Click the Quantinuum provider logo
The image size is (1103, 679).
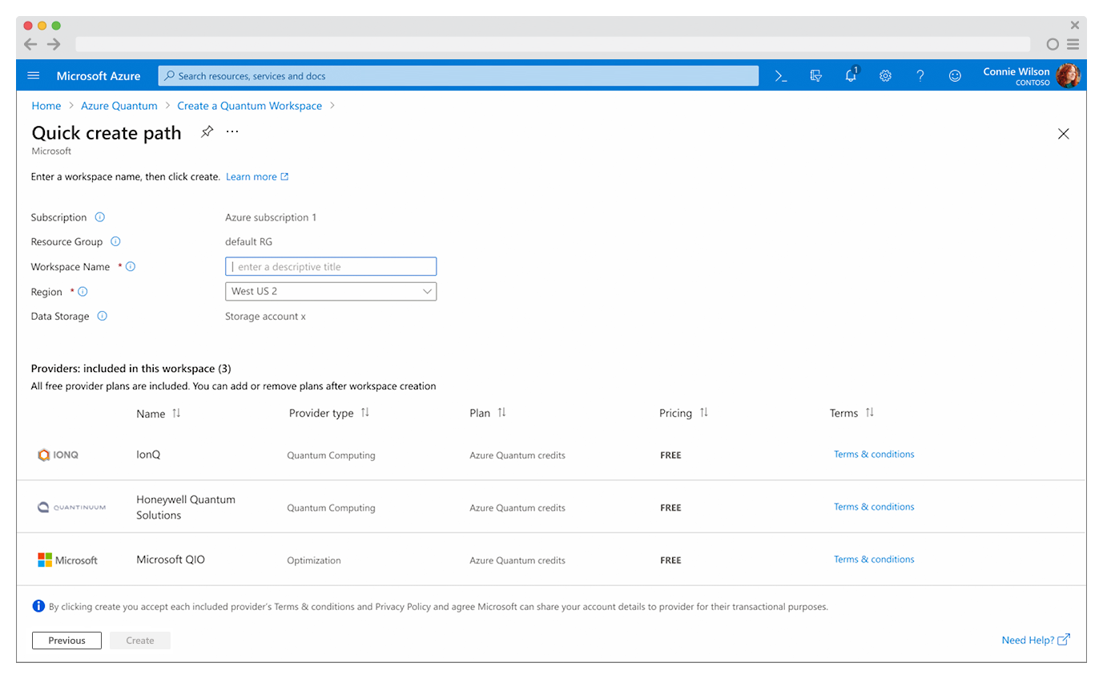point(71,507)
